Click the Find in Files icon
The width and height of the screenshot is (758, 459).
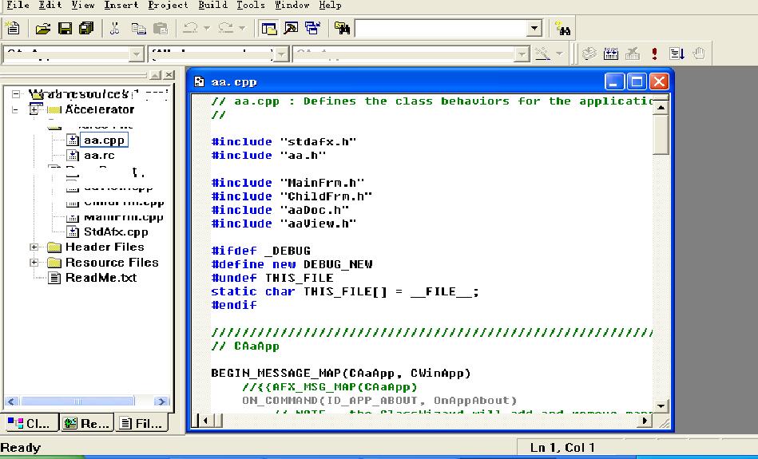pyautogui.click(x=343, y=29)
